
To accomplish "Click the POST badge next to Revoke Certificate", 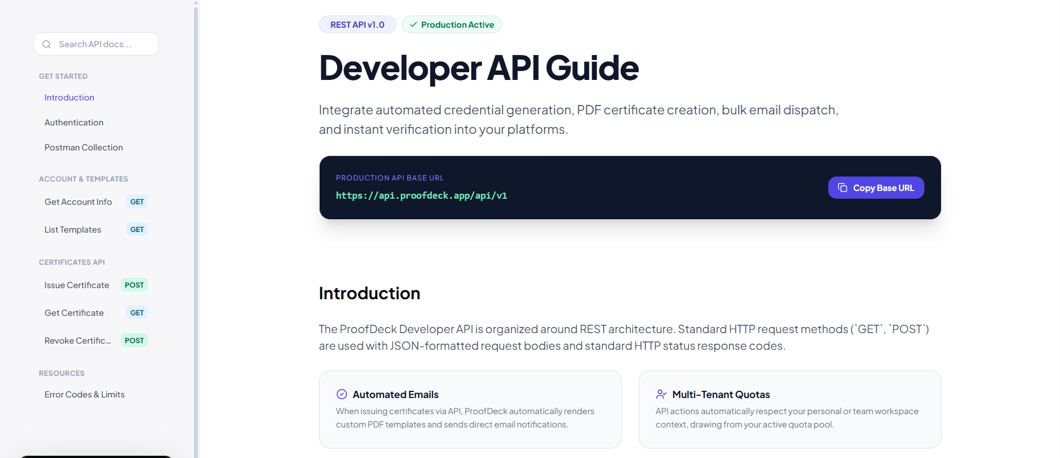I will (134, 341).
